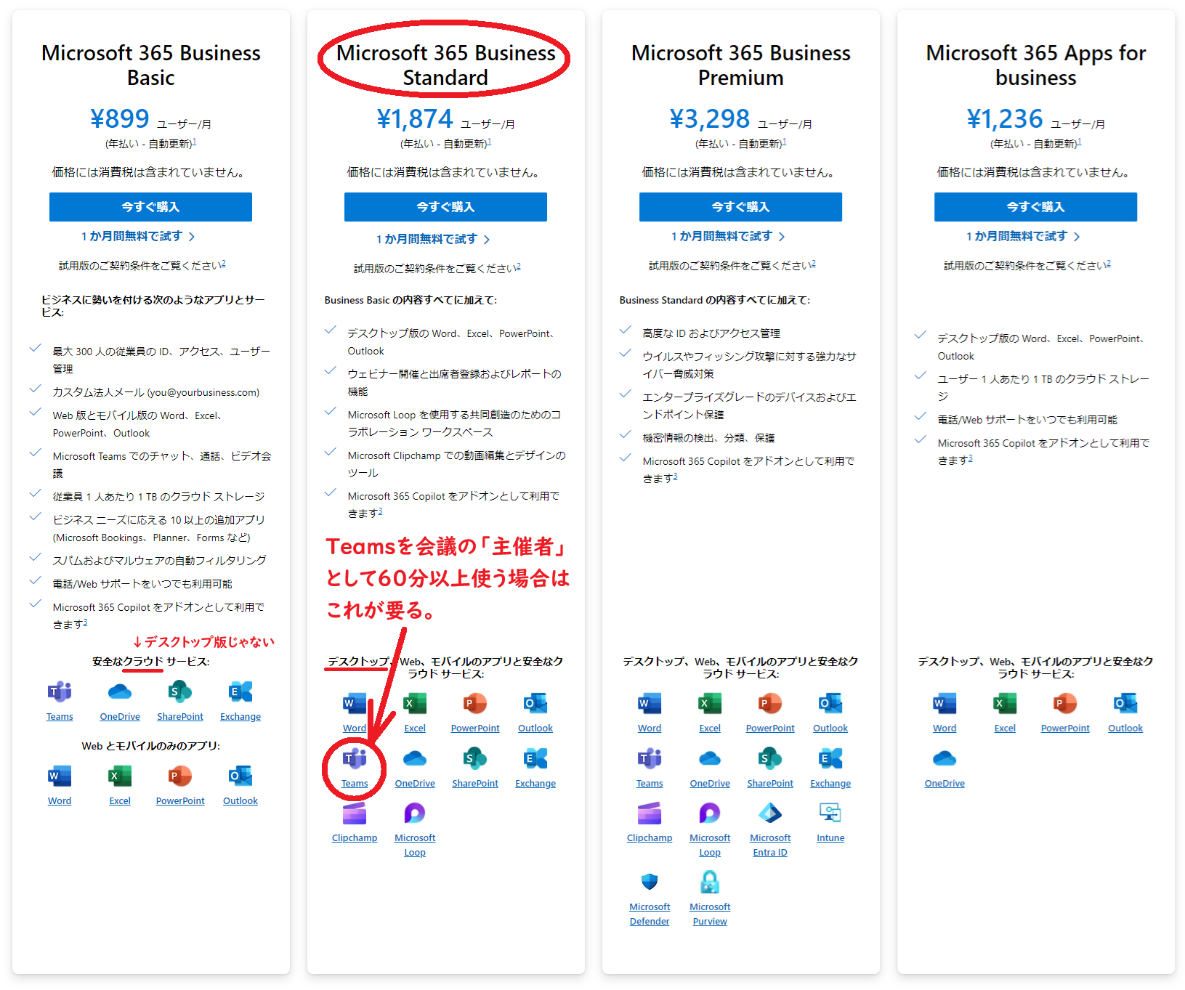Image resolution: width=1185 pixels, height=990 pixels.
Task: Select the Microsoft Entra ID icon
Action: point(770,813)
